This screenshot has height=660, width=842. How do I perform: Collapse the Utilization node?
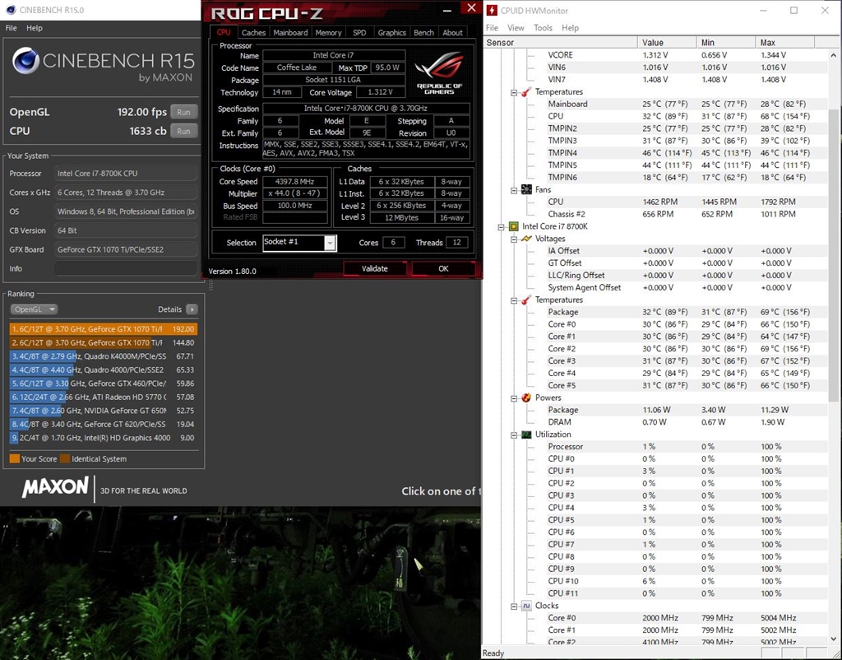click(x=514, y=435)
